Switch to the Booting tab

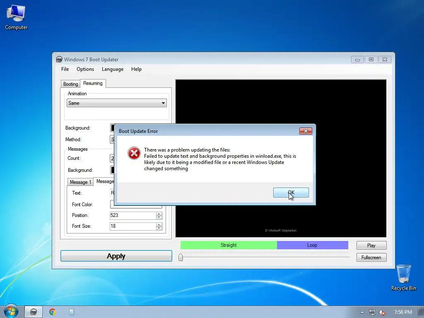pos(70,84)
